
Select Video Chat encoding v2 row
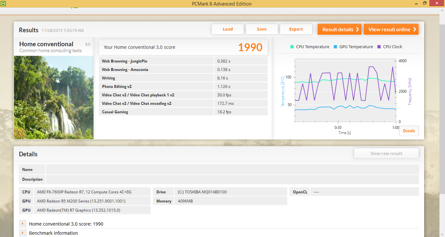tap(183, 104)
